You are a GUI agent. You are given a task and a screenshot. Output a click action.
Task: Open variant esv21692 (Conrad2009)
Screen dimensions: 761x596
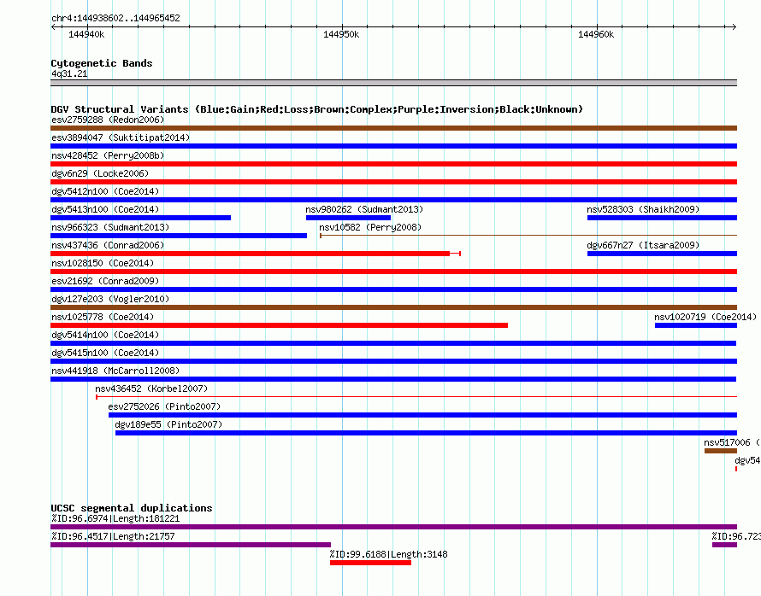pyautogui.click(x=105, y=281)
